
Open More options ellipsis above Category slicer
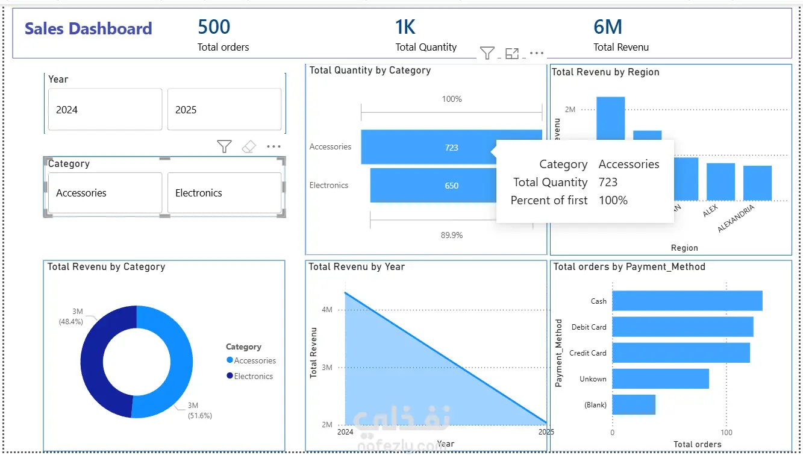click(273, 146)
